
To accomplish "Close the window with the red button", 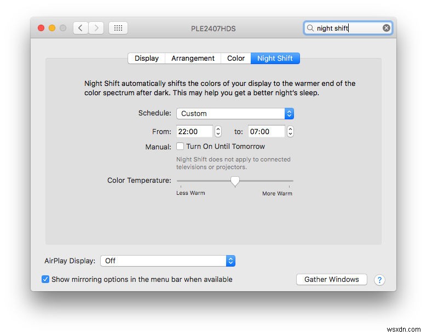I will (x=41, y=28).
